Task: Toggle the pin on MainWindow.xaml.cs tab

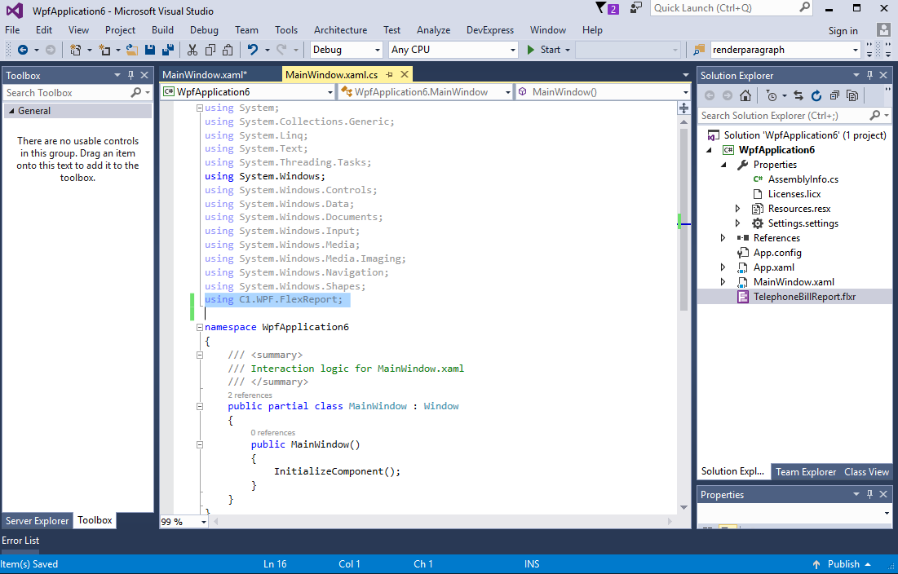Action: (389, 74)
